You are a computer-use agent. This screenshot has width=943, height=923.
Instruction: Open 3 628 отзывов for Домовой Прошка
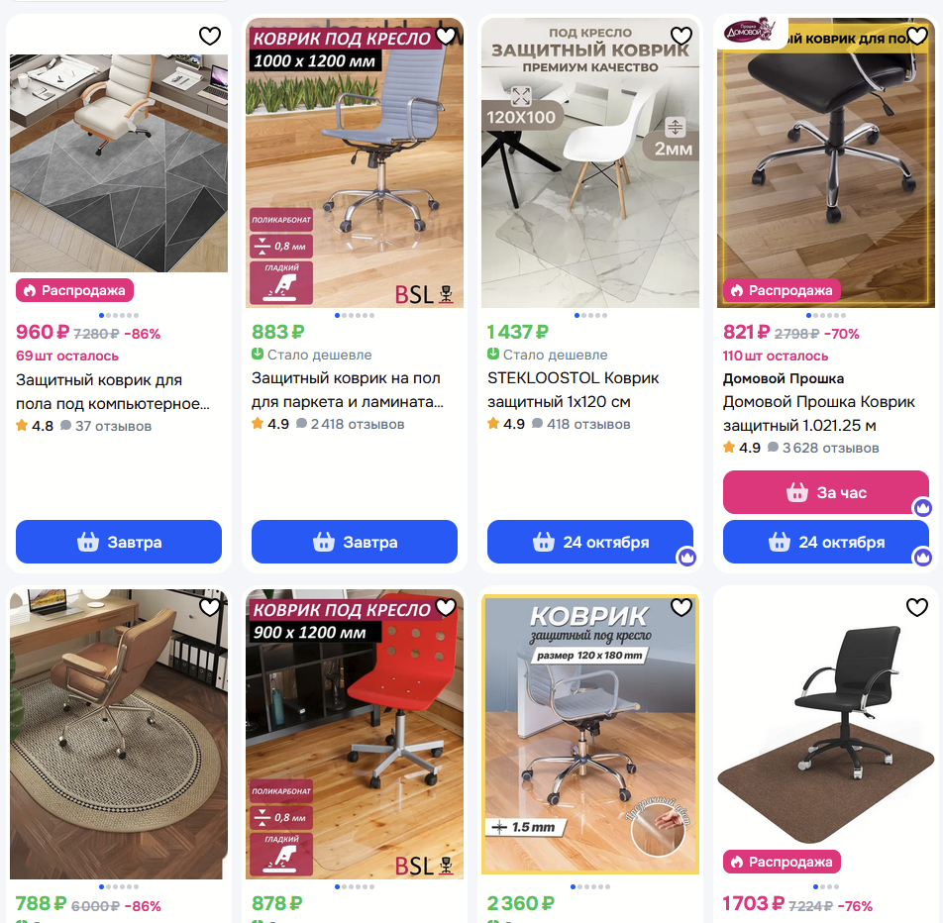[x=830, y=448]
